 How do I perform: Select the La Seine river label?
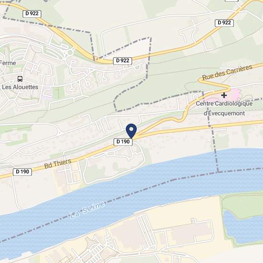coord(87,210)
